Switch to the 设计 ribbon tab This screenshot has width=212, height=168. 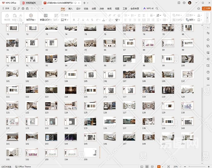click(78, 8)
